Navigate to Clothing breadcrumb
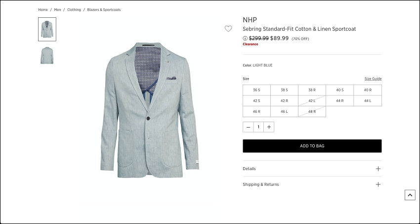 click(74, 10)
